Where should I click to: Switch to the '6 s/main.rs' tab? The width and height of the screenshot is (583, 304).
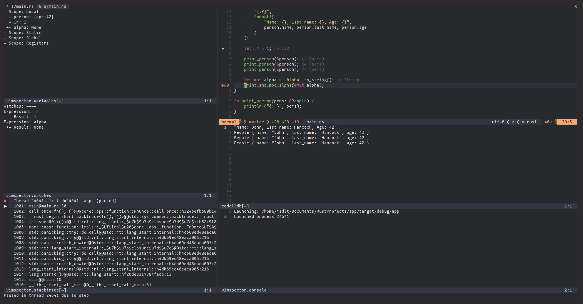(53, 6)
